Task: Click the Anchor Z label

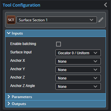Action: pyautogui.click(x=18, y=77)
